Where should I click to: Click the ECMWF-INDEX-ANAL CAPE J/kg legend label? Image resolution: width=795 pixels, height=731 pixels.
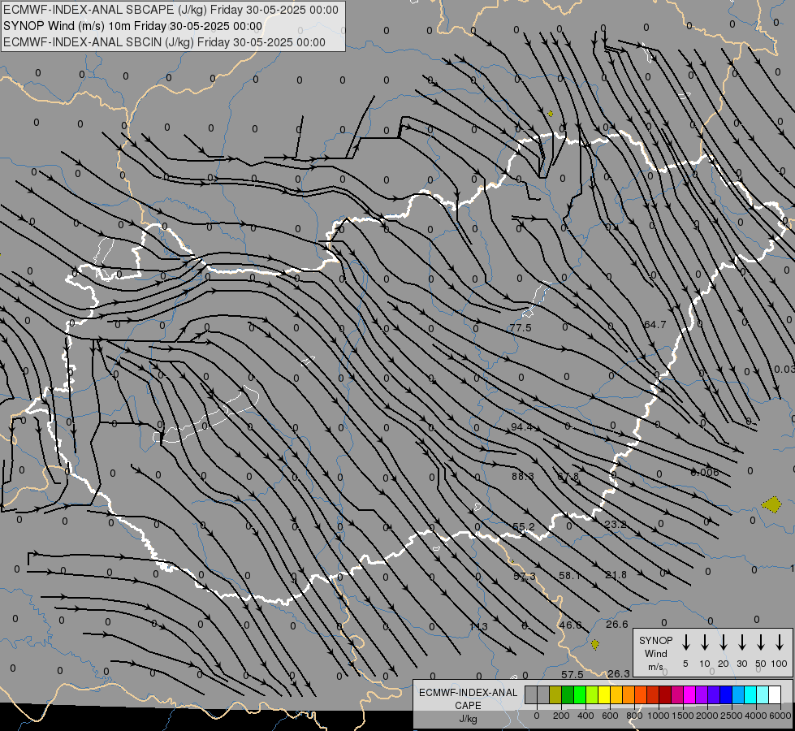(x=468, y=705)
